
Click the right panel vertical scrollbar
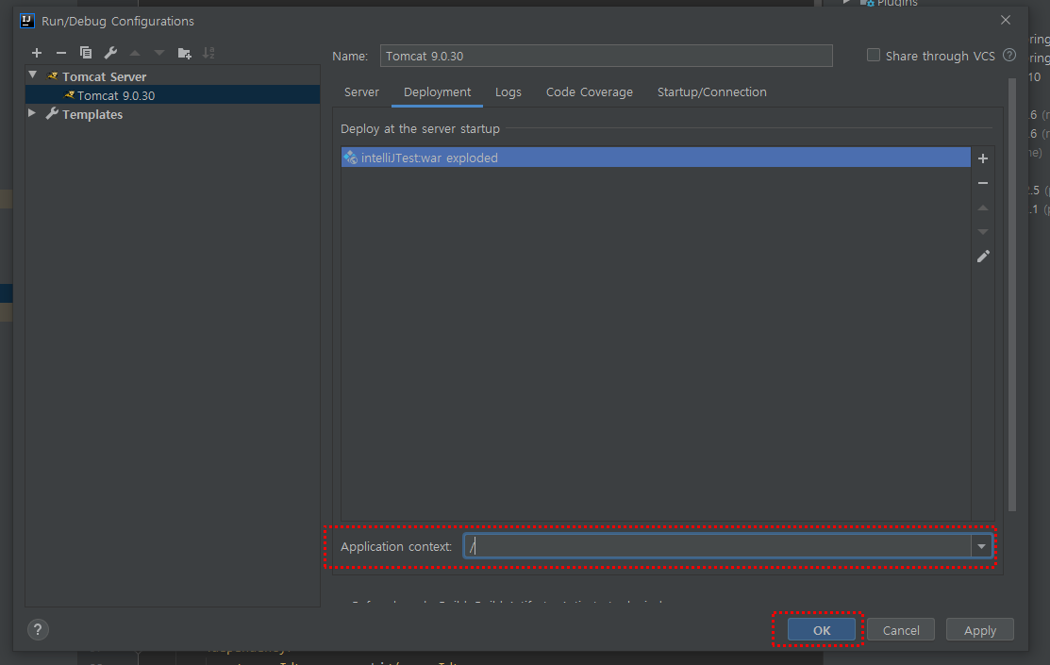click(1012, 294)
